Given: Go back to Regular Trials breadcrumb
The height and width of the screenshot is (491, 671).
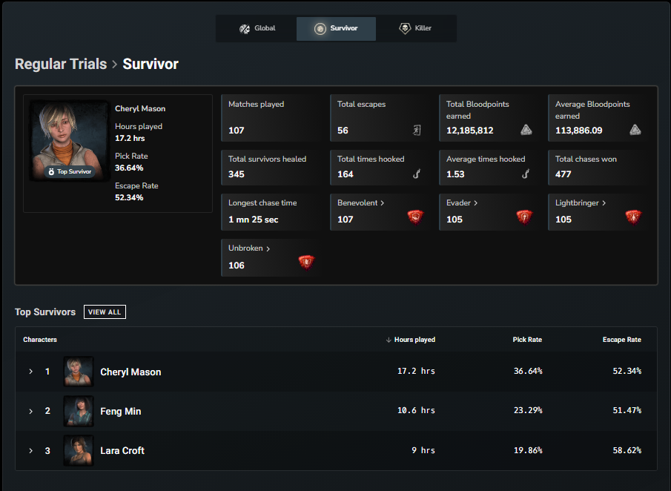Looking at the screenshot, I should (61, 64).
